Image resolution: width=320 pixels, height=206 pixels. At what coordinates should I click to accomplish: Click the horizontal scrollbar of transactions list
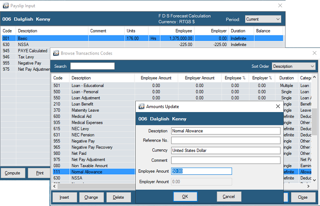pos(96,186)
